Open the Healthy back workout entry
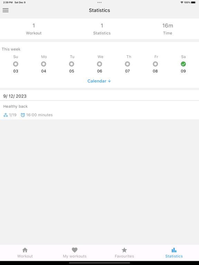The image size is (199, 265). click(x=99, y=110)
